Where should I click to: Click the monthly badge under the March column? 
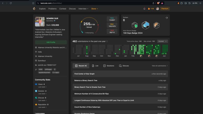141,56
